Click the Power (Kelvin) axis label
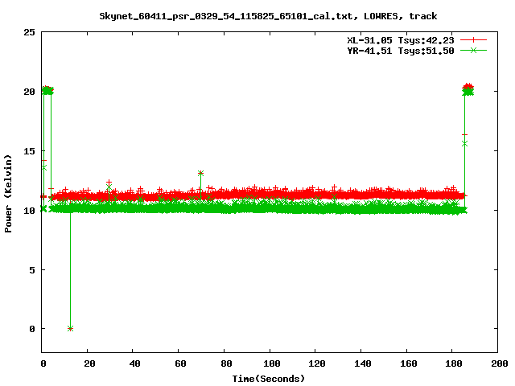 [8, 194]
